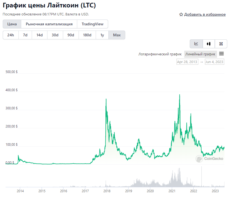Image resolution: width=230 pixels, height=198 pixels.
Task: Switch to candlestick chart icon
Action: (208, 44)
